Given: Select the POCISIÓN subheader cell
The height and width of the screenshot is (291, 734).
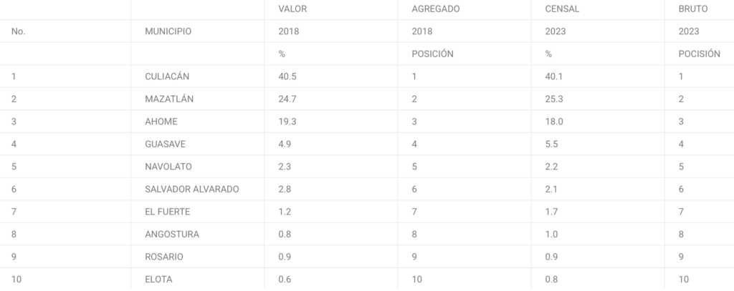Looking at the screenshot, I should tap(699, 54).
